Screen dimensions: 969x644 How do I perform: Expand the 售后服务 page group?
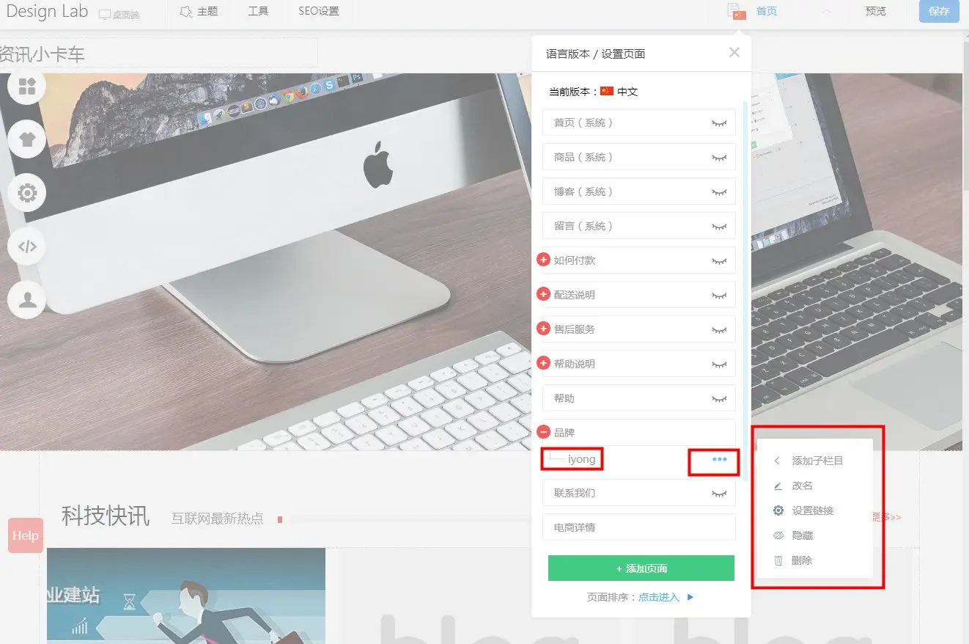point(544,329)
